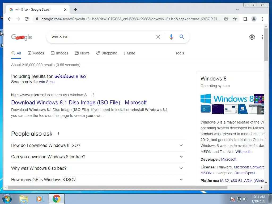Toggle the Chrome side panel
Viewport: 272px width, 204px height.
[245, 19]
